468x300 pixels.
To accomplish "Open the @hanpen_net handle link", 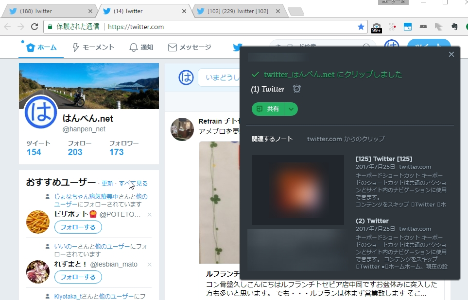I will click(x=84, y=129).
